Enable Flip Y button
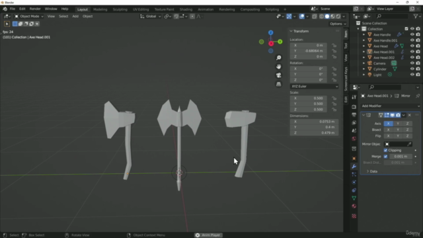Screen dimensions: 423x238 coord(398,136)
